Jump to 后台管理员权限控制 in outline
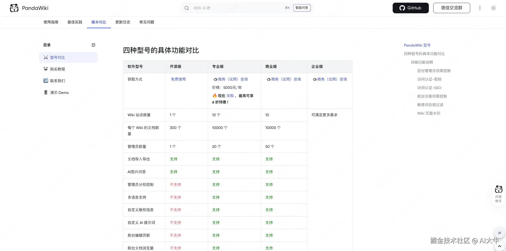 [434, 71]
